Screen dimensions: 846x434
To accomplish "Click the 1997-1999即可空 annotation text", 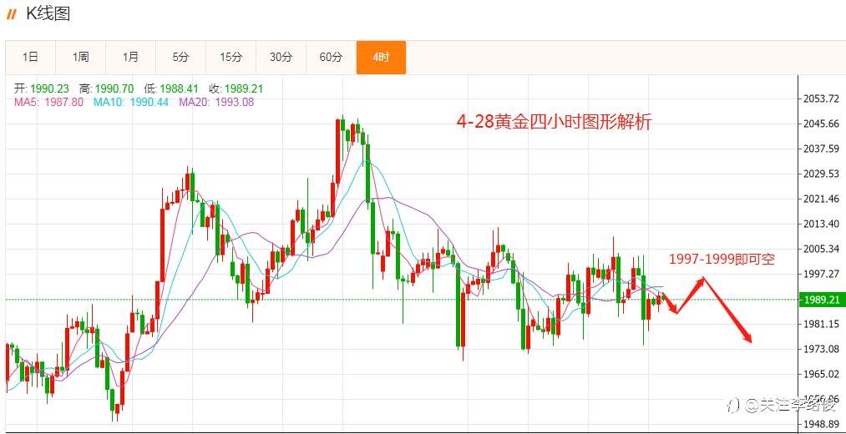I will 722,260.
